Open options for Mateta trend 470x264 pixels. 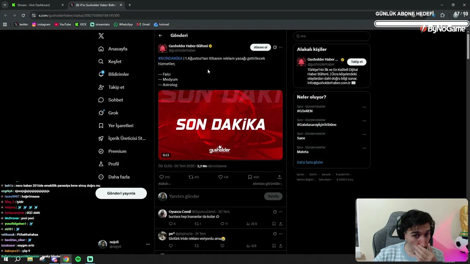(364, 148)
